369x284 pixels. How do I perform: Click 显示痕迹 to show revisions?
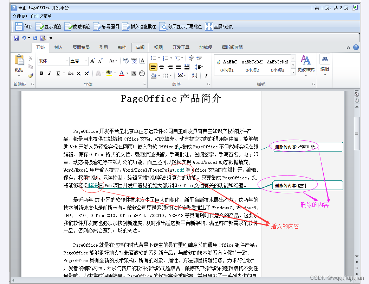[49, 26]
